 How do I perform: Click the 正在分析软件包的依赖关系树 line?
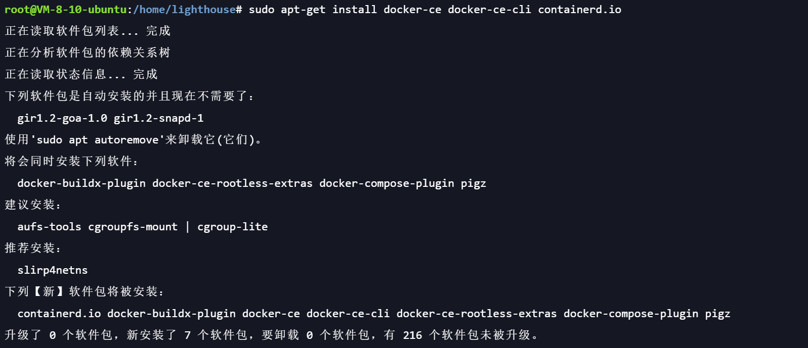point(88,53)
